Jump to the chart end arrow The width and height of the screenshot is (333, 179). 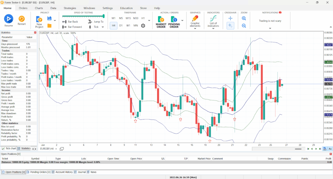tap(320, 149)
